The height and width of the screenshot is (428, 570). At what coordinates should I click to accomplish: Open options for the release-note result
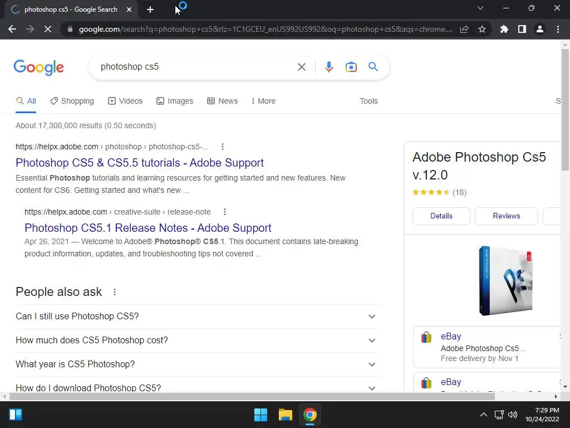(x=225, y=212)
